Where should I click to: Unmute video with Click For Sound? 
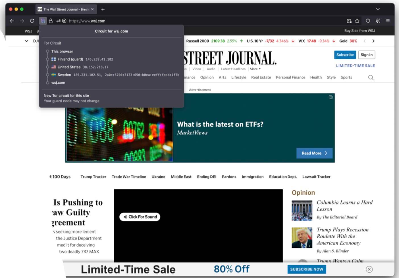click(x=140, y=217)
